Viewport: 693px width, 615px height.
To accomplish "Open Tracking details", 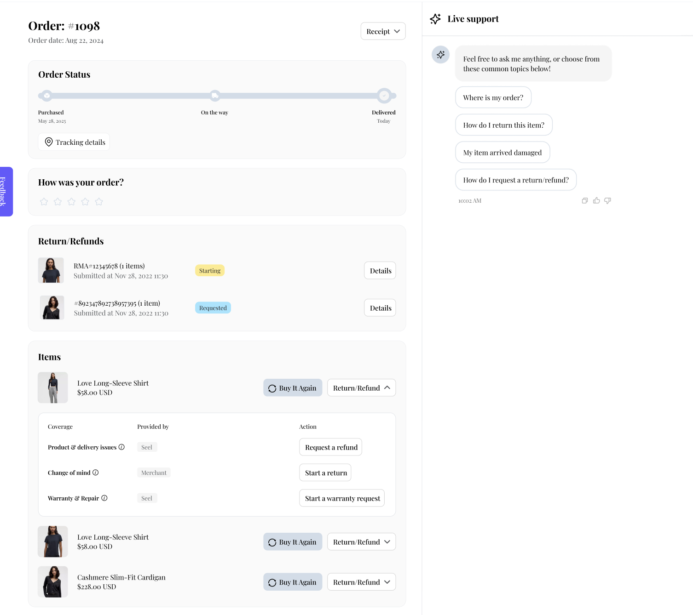I will point(74,142).
